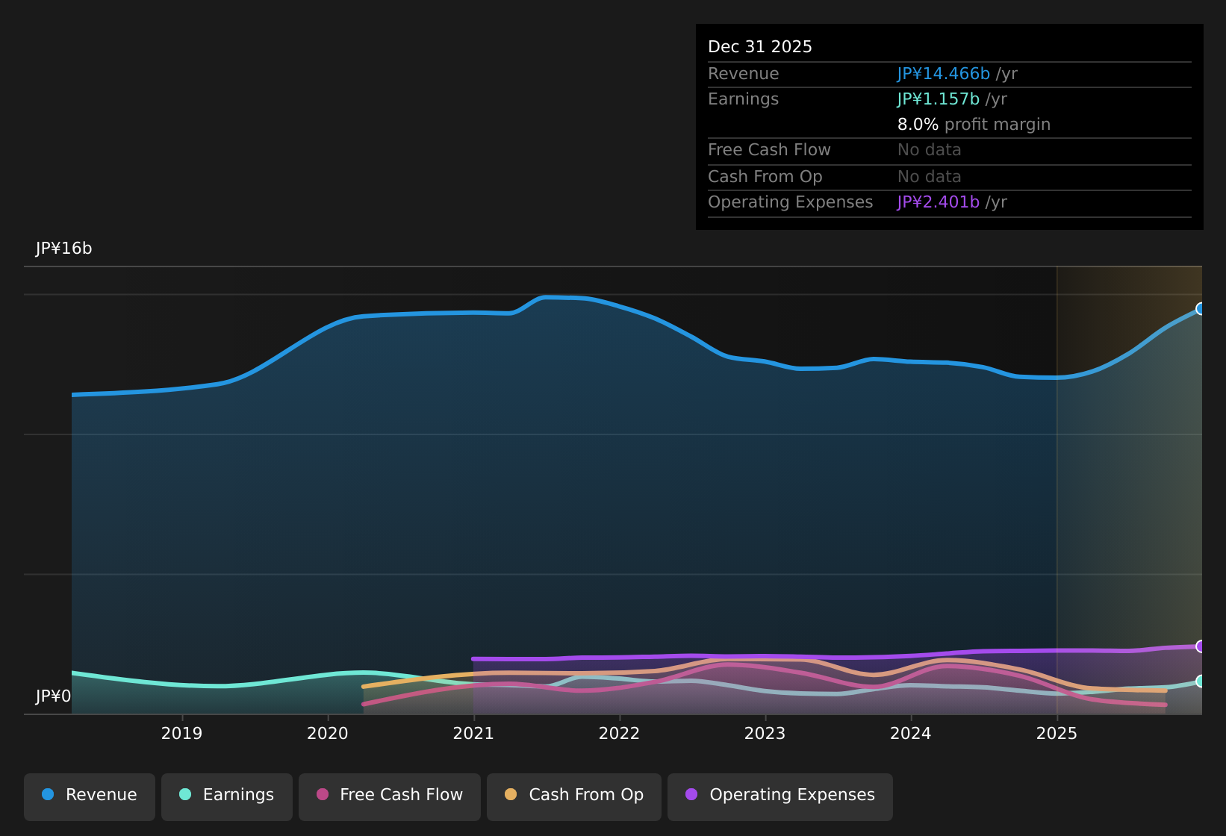The image size is (1226, 836).
Task: Toggle the Free Cash Flow series off
Action: [x=389, y=795]
